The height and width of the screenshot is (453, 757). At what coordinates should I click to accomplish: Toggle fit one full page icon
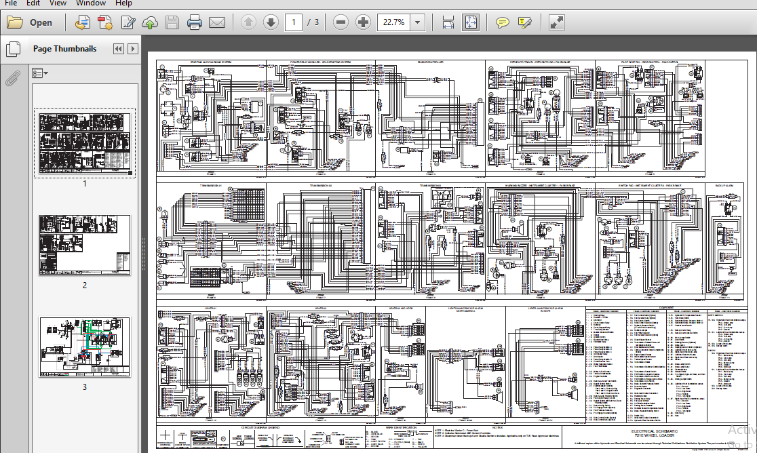tap(471, 22)
